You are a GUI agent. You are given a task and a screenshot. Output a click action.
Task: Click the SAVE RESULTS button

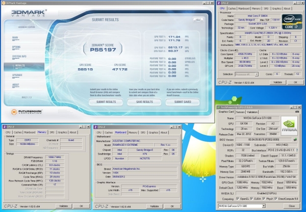click(x=144, y=102)
